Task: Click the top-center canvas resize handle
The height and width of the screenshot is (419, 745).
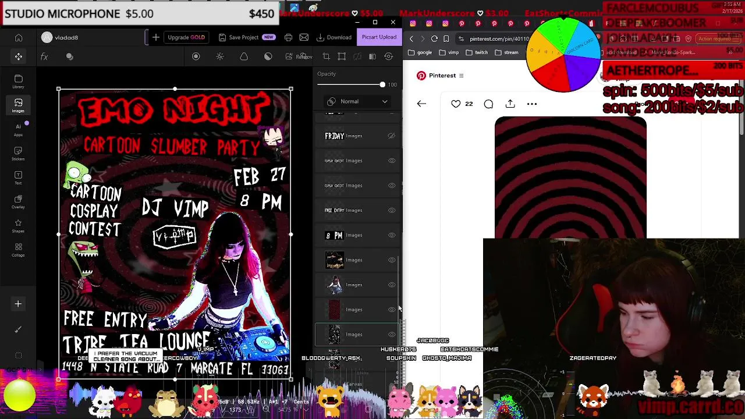Action: pos(175,89)
